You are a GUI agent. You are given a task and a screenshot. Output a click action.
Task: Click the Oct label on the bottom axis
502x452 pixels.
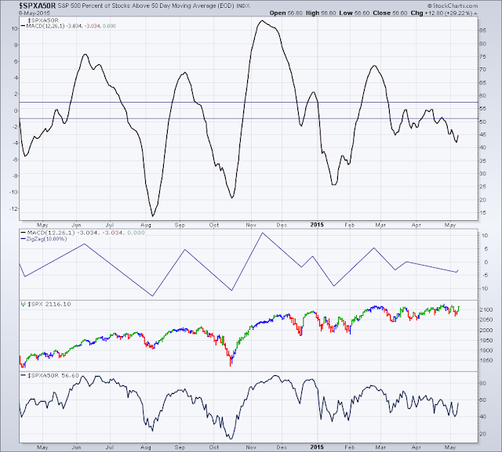coord(214,447)
